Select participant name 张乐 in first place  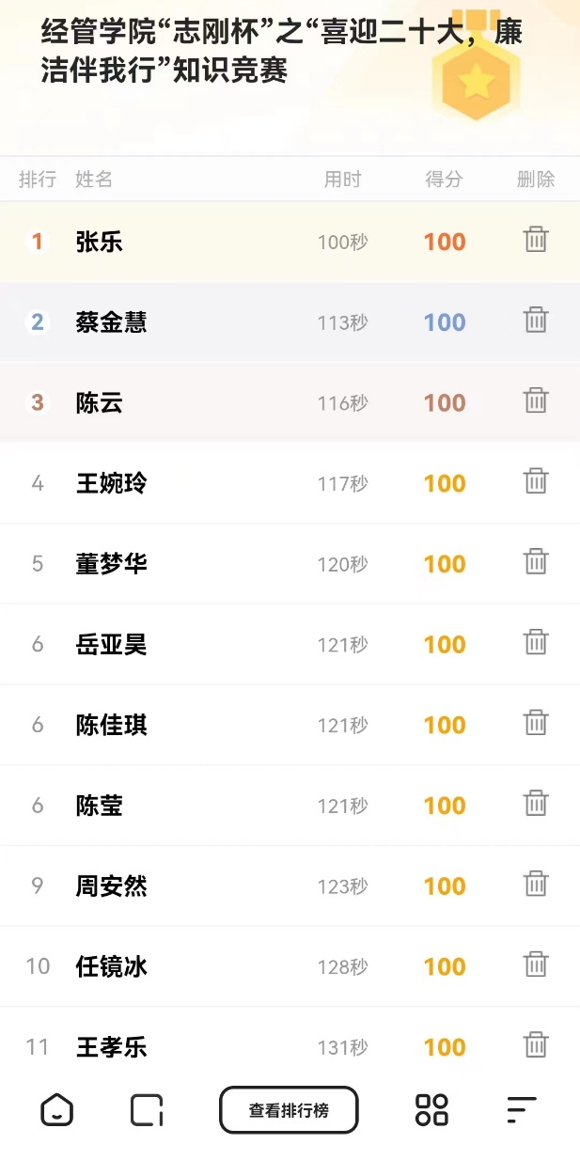coord(100,242)
